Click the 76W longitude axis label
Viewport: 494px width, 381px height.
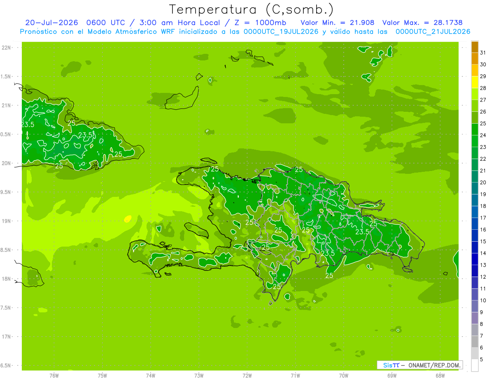[x=54, y=376]
